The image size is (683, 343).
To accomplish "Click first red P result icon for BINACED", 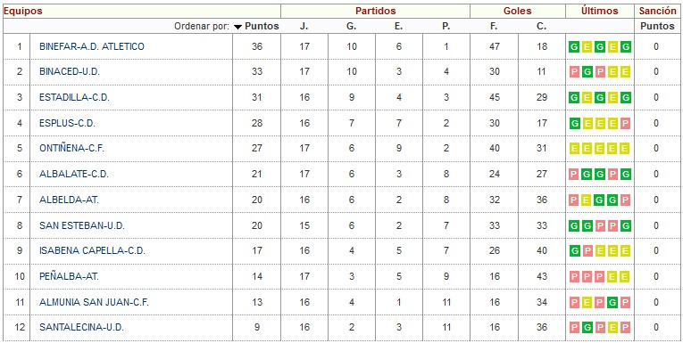I will click(x=574, y=72).
